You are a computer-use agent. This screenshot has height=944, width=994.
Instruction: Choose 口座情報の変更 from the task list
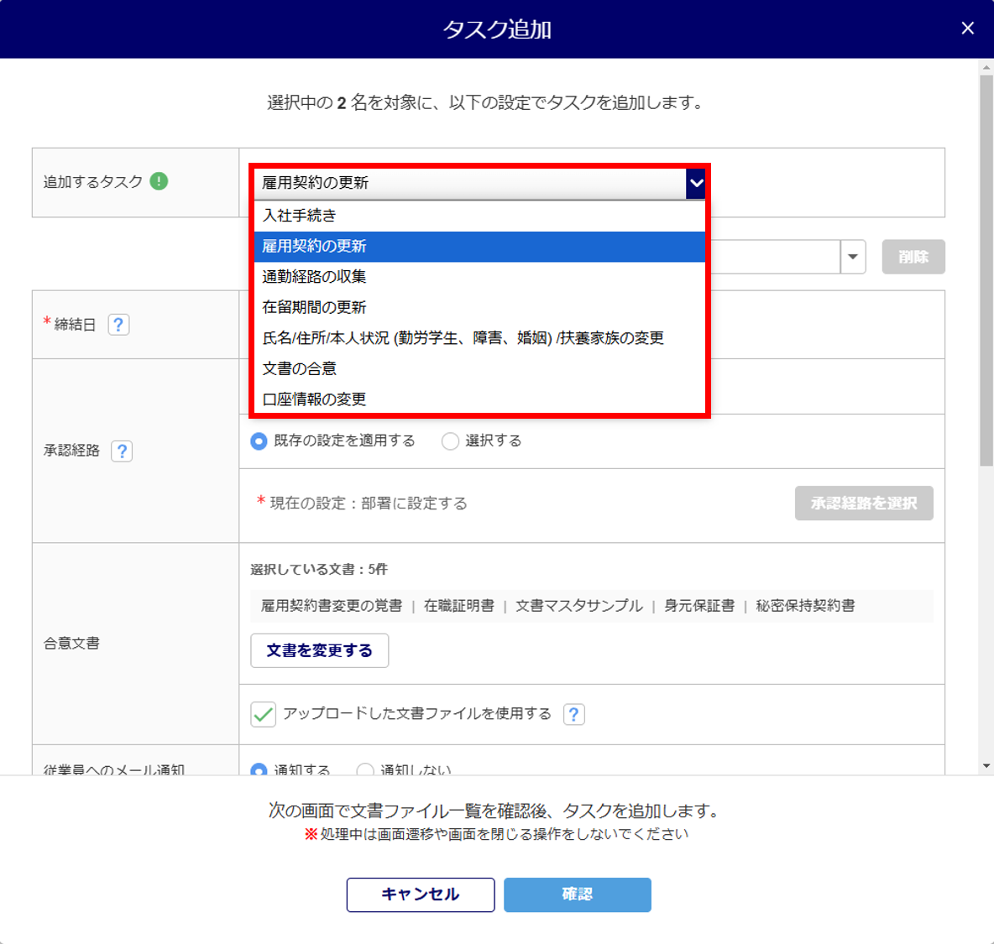(x=480, y=399)
